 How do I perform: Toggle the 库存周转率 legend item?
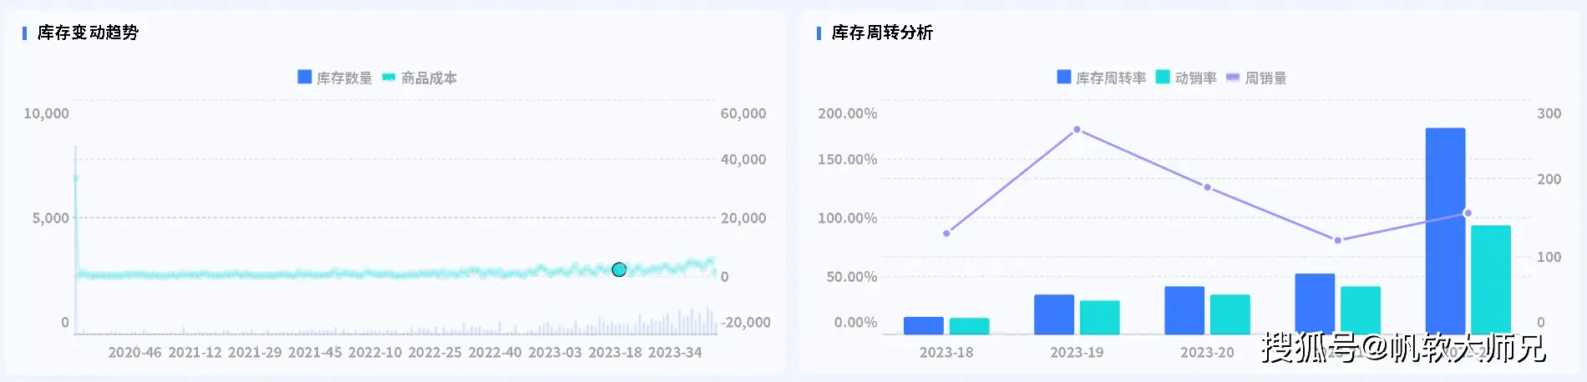pos(1102,78)
